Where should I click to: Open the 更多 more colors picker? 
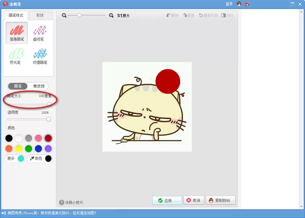tap(15, 158)
